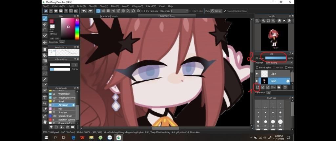Open File Explorer from the taskbar
This screenshot has width=336, height=141.
91,138
